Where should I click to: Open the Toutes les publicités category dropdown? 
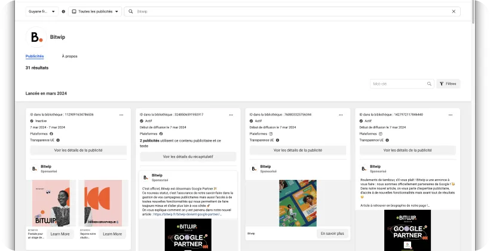click(x=95, y=11)
